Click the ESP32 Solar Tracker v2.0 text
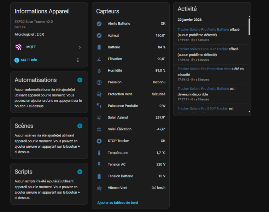The height and width of the screenshot is (212, 269). (x=34, y=22)
